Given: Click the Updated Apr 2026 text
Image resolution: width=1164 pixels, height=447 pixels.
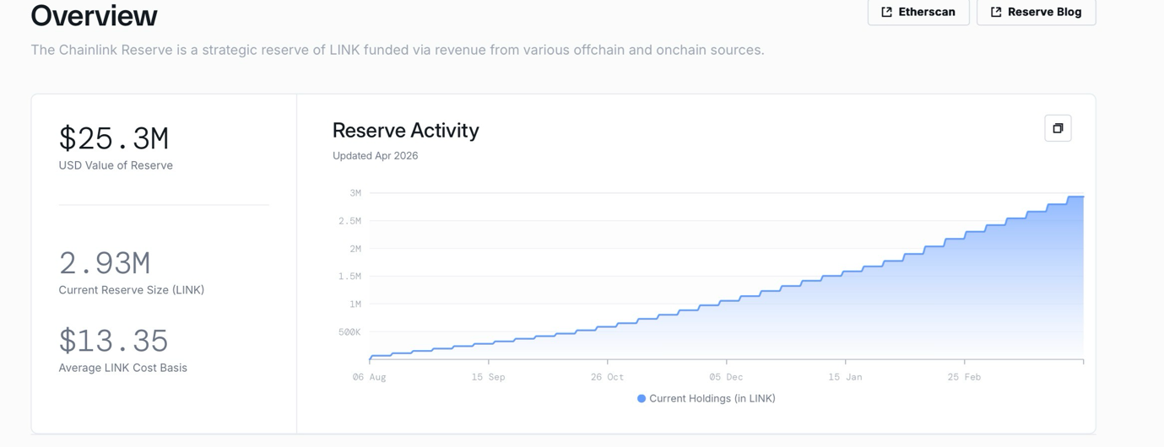Looking at the screenshot, I should pos(375,156).
